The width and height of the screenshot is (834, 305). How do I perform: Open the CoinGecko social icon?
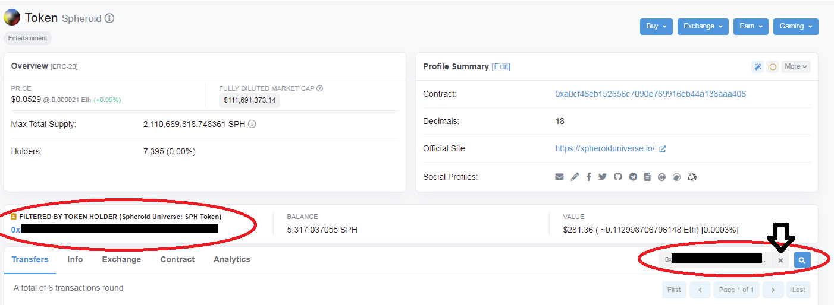[676, 177]
